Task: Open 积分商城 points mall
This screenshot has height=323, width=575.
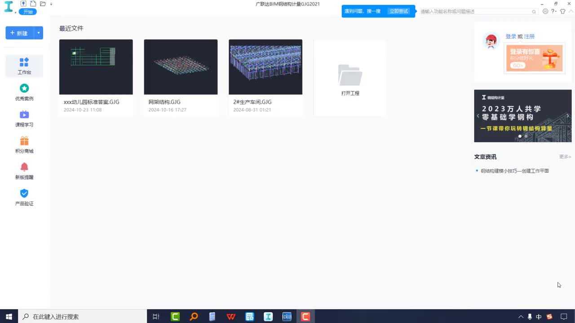Action: [x=24, y=145]
